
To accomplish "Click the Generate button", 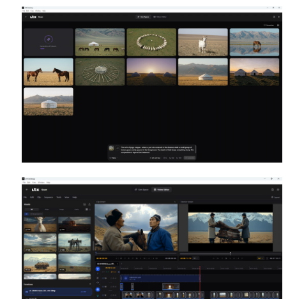I will coord(190,158).
